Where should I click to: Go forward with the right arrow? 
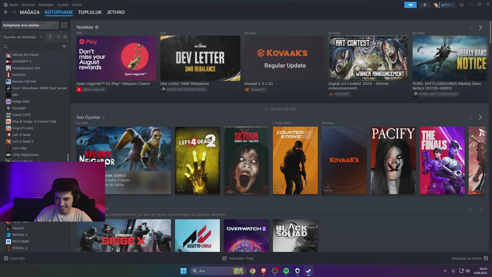14,12
